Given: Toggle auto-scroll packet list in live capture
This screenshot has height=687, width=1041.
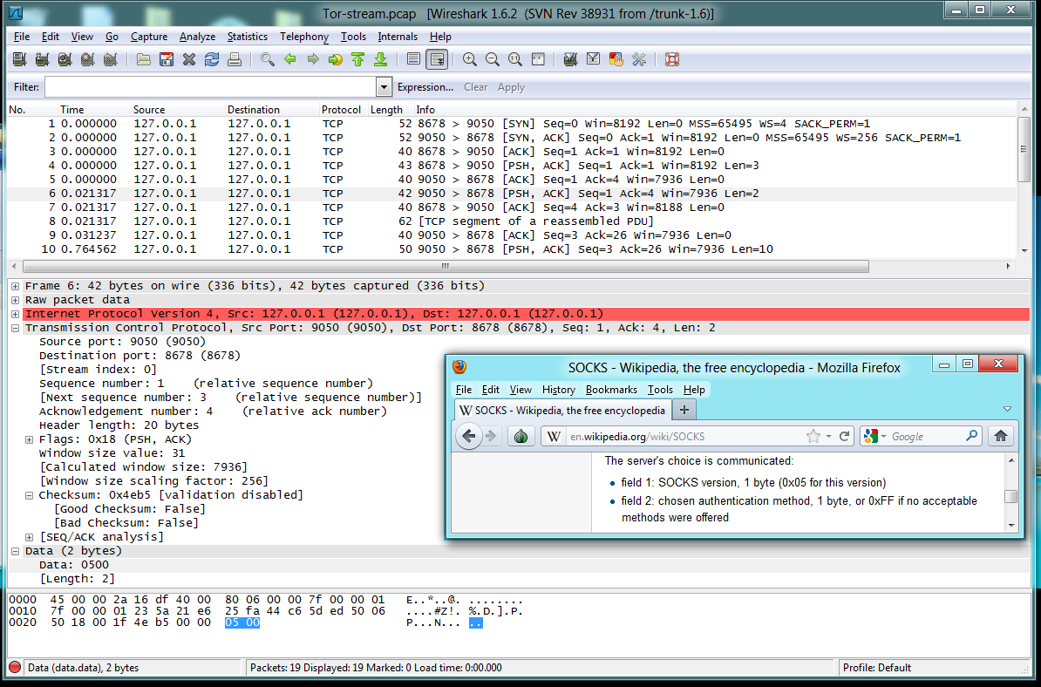Looking at the screenshot, I should 437,60.
